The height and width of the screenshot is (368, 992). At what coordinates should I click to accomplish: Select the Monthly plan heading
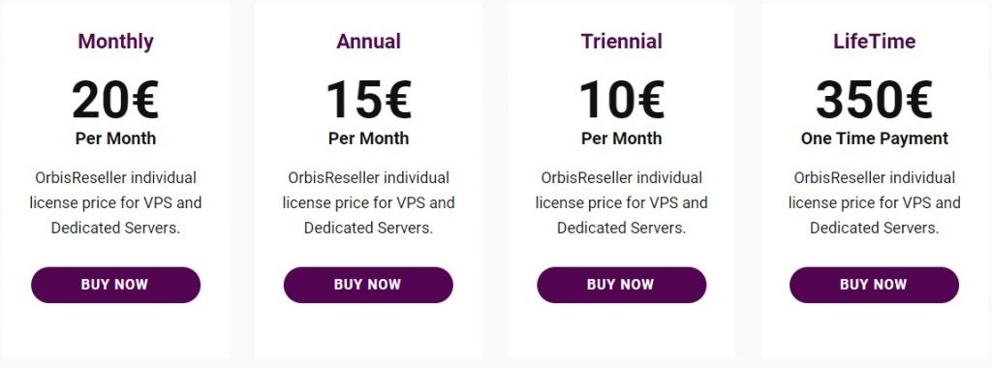pyautogui.click(x=116, y=42)
